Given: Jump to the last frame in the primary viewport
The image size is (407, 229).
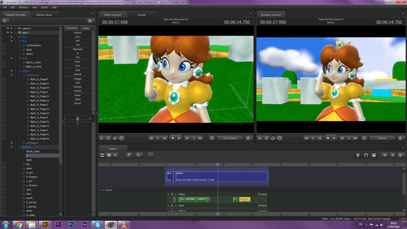Looking at the screenshot, I should (200, 139).
